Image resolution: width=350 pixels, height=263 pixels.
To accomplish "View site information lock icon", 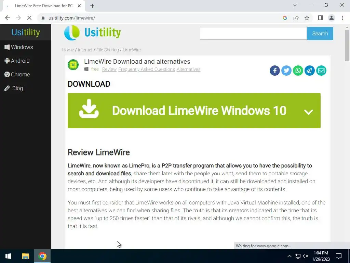I will click(x=43, y=18).
